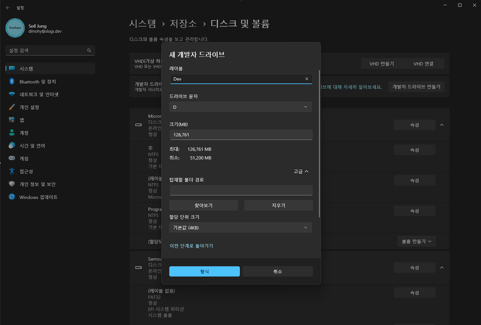
Task: Maximize the 설정 window
Action: 460,5
